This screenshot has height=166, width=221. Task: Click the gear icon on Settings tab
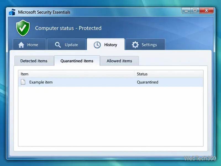coord(135,45)
